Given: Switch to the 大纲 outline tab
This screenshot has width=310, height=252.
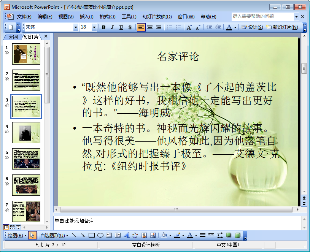Looking at the screenshot, I should [x=13, y=37].
